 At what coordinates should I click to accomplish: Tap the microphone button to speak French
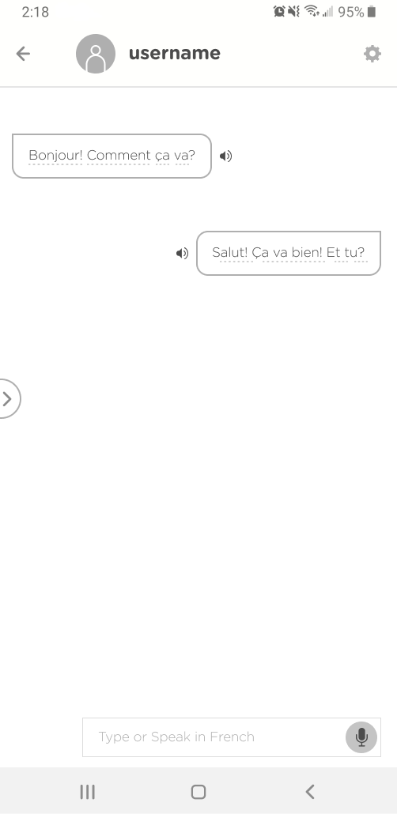pos(361,737)
